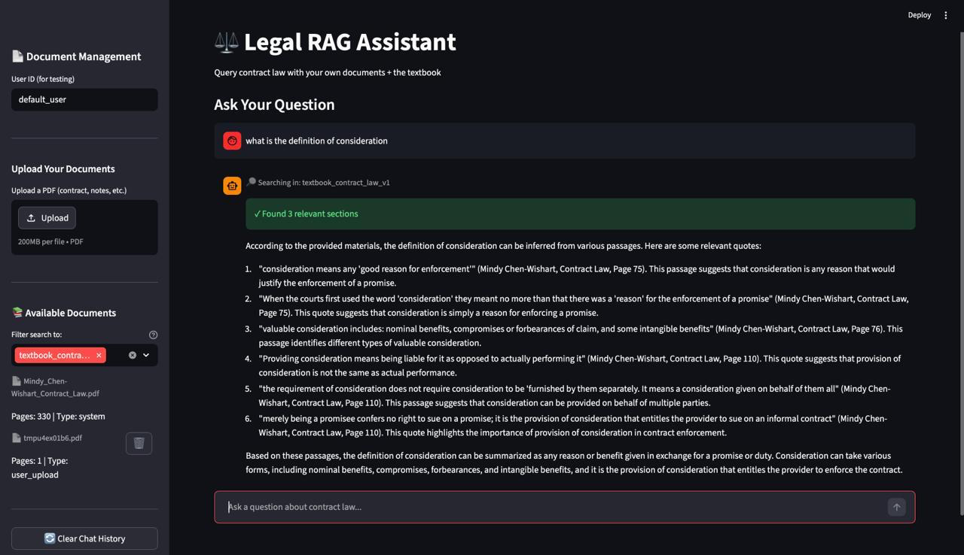Click the user avatar icon
The width and height of the screenshot is (964, 555).
[x=232, y=141]
